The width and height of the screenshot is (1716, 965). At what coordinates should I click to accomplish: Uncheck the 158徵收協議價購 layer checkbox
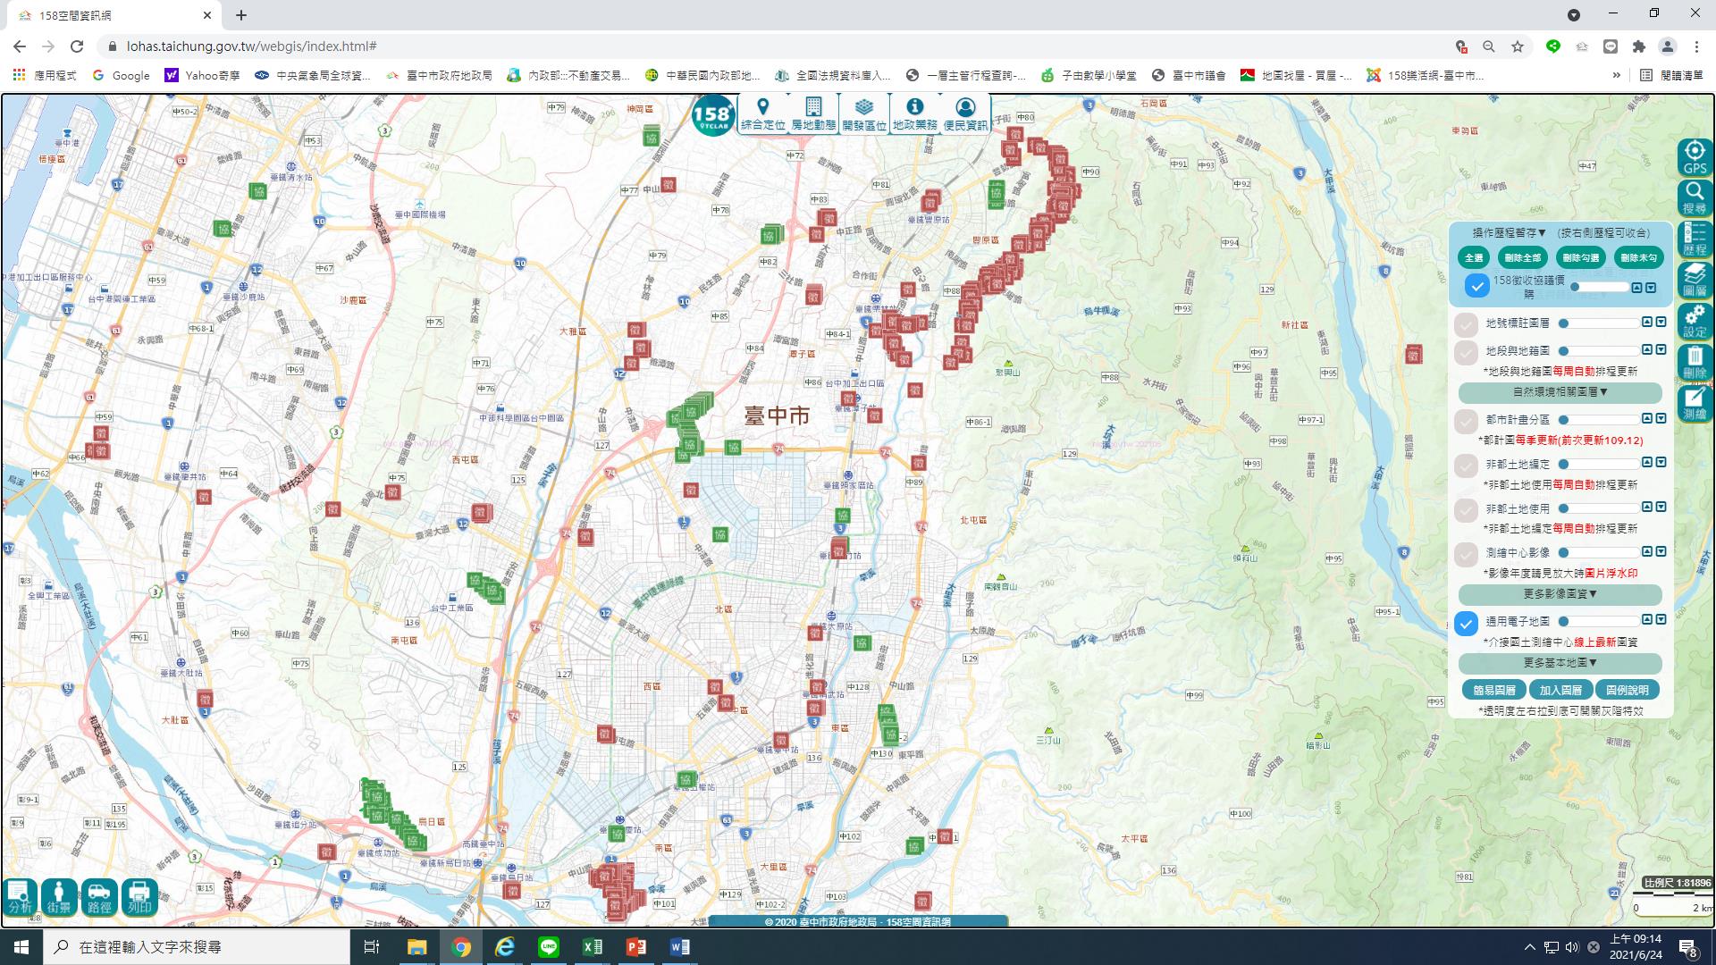click(x=1477, y=286)
